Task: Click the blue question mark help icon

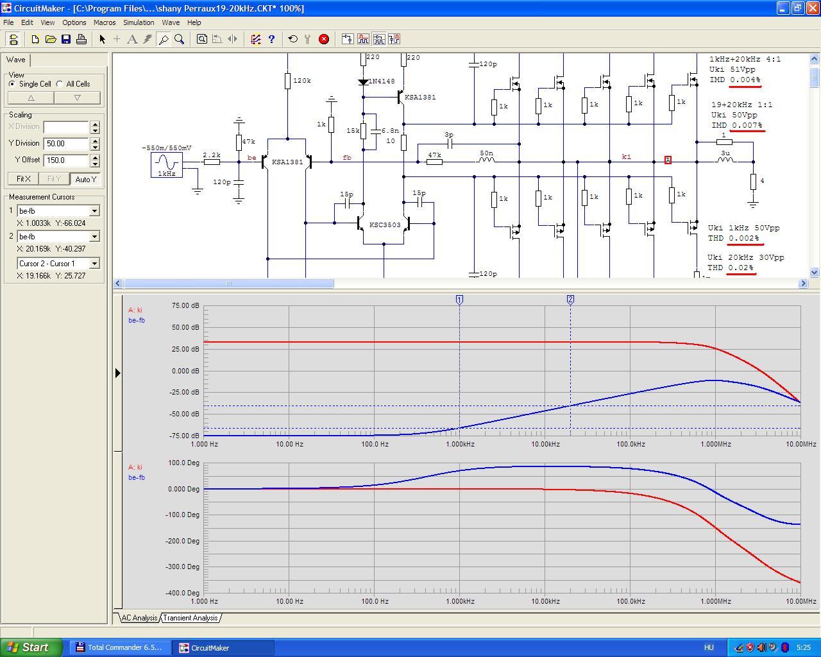Action: pos(271,39)
